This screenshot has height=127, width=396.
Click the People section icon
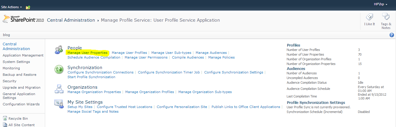(x=59, y=50)
